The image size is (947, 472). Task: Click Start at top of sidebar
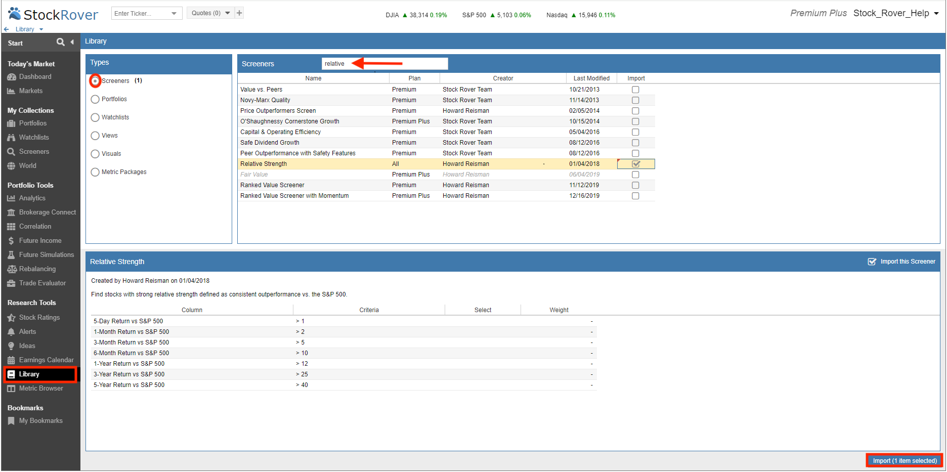coord(15,43)
